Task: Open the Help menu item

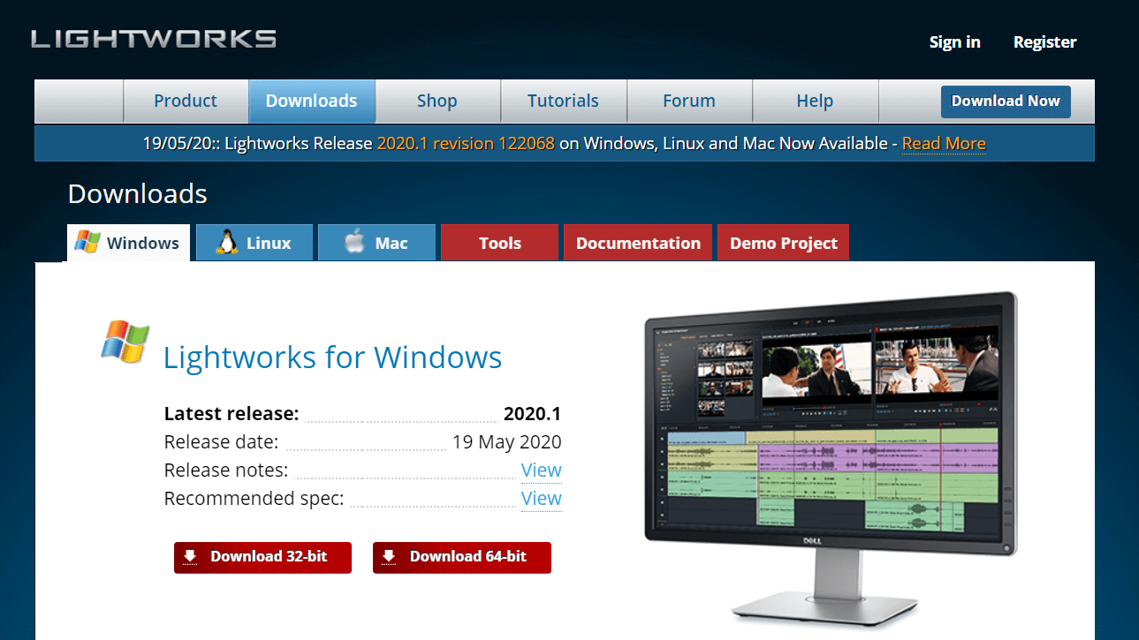Action: [814, 102]
